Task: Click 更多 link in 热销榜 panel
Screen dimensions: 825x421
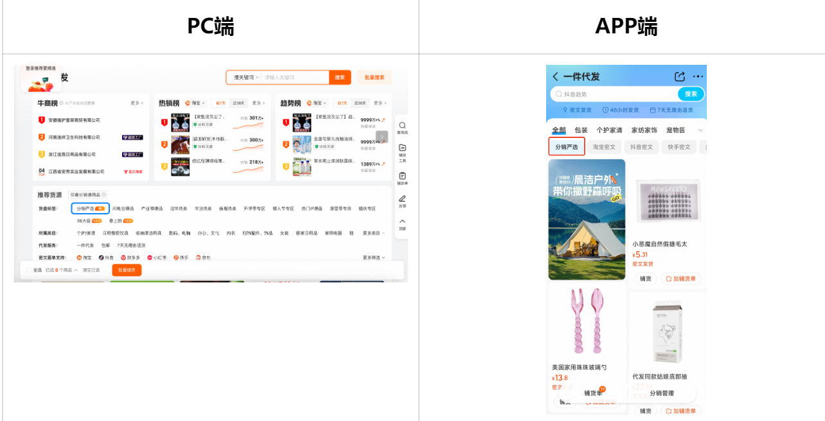Action: click(258, 103)
